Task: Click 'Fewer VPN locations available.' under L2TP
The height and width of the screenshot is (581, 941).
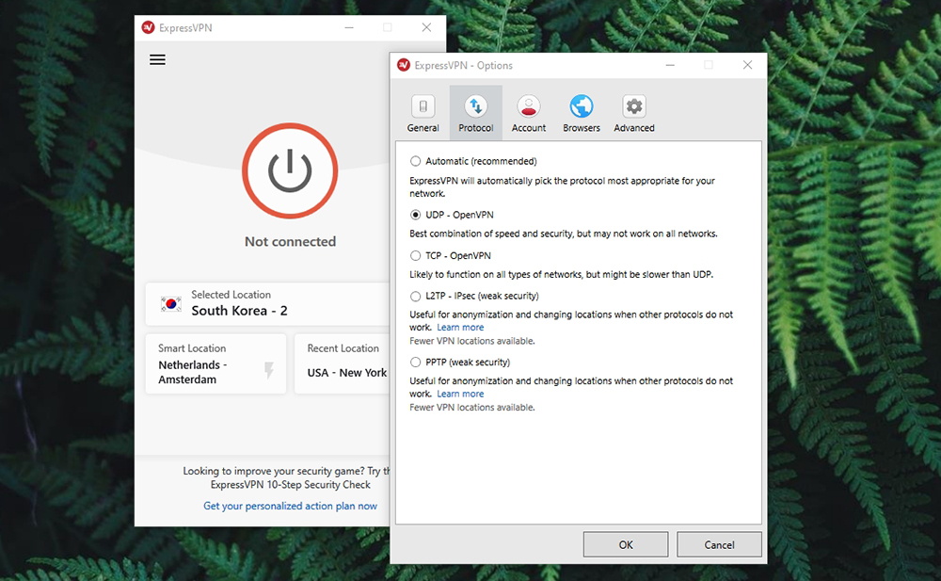Action: coord(472,341)
